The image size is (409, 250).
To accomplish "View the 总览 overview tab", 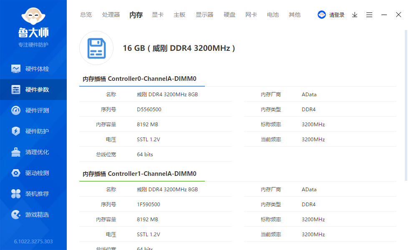I will 86,15.
